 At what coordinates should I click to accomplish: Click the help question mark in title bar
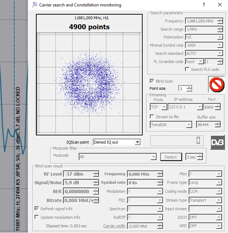coord(204,5)
